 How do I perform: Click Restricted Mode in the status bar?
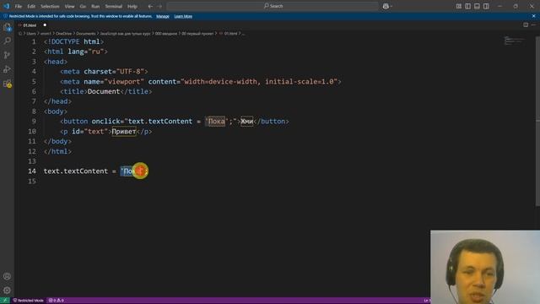point(28,301)
